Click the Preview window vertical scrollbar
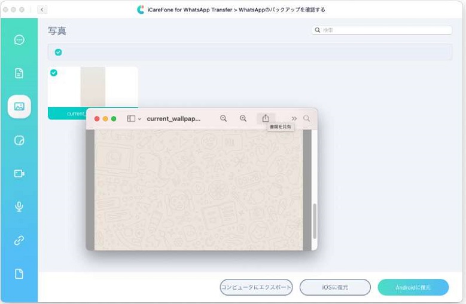 coord(315,221)
